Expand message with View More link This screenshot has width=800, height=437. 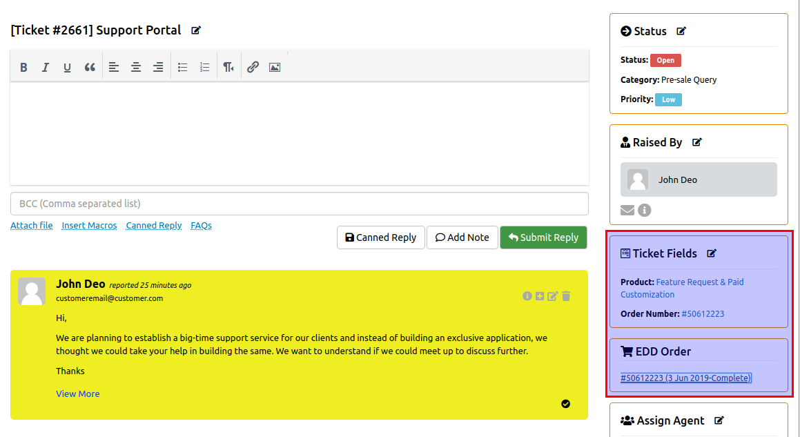click(78, 394)
